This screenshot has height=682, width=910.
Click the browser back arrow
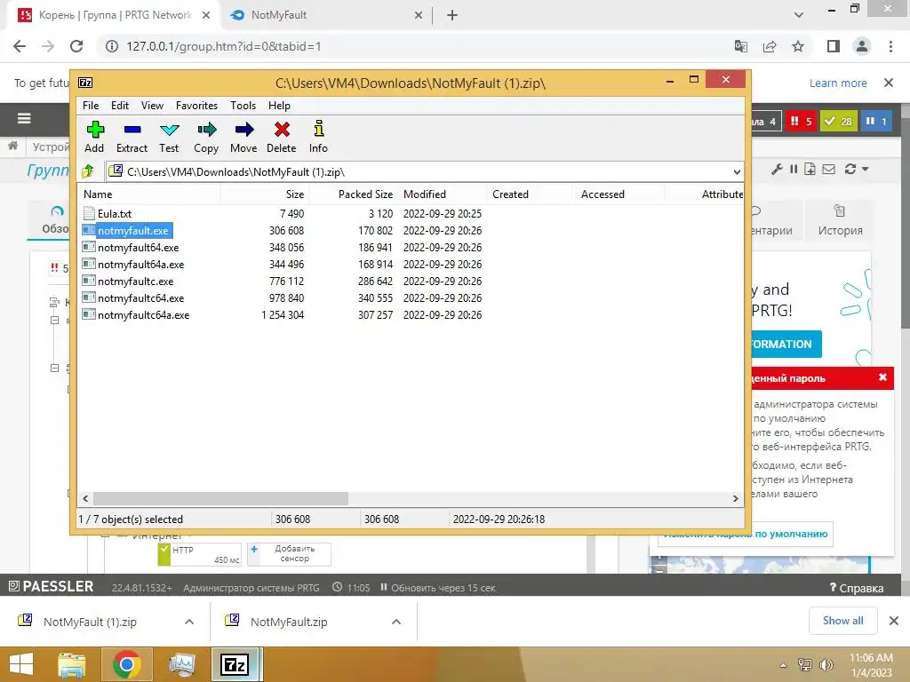[x=20, y=46]
